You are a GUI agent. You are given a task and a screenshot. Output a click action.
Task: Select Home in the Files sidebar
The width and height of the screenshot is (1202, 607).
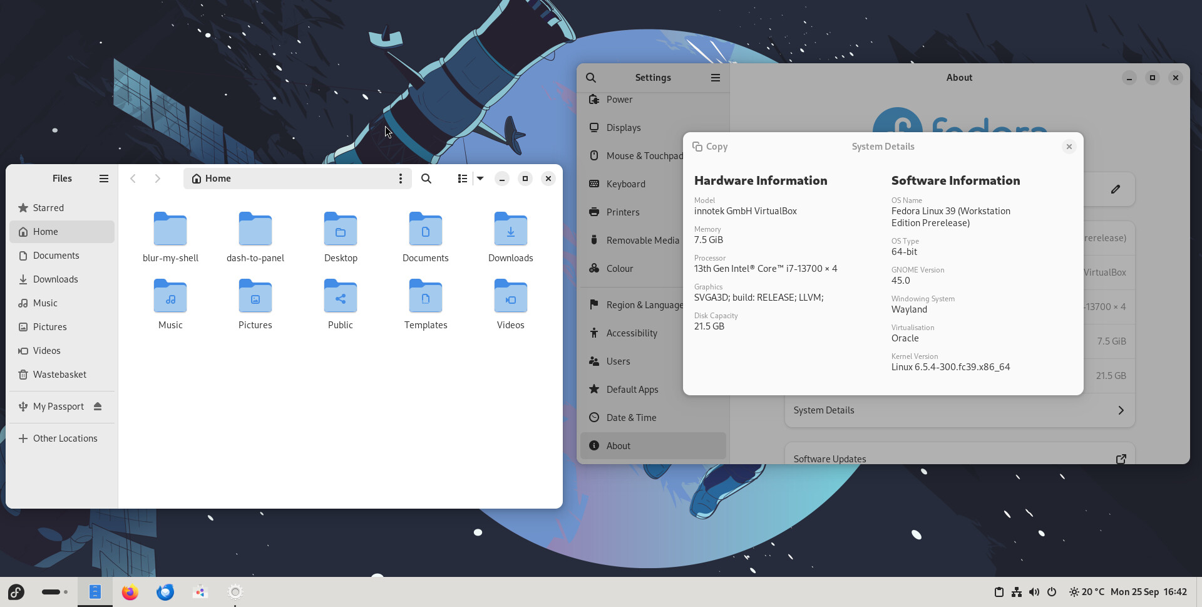click(62, 232)
